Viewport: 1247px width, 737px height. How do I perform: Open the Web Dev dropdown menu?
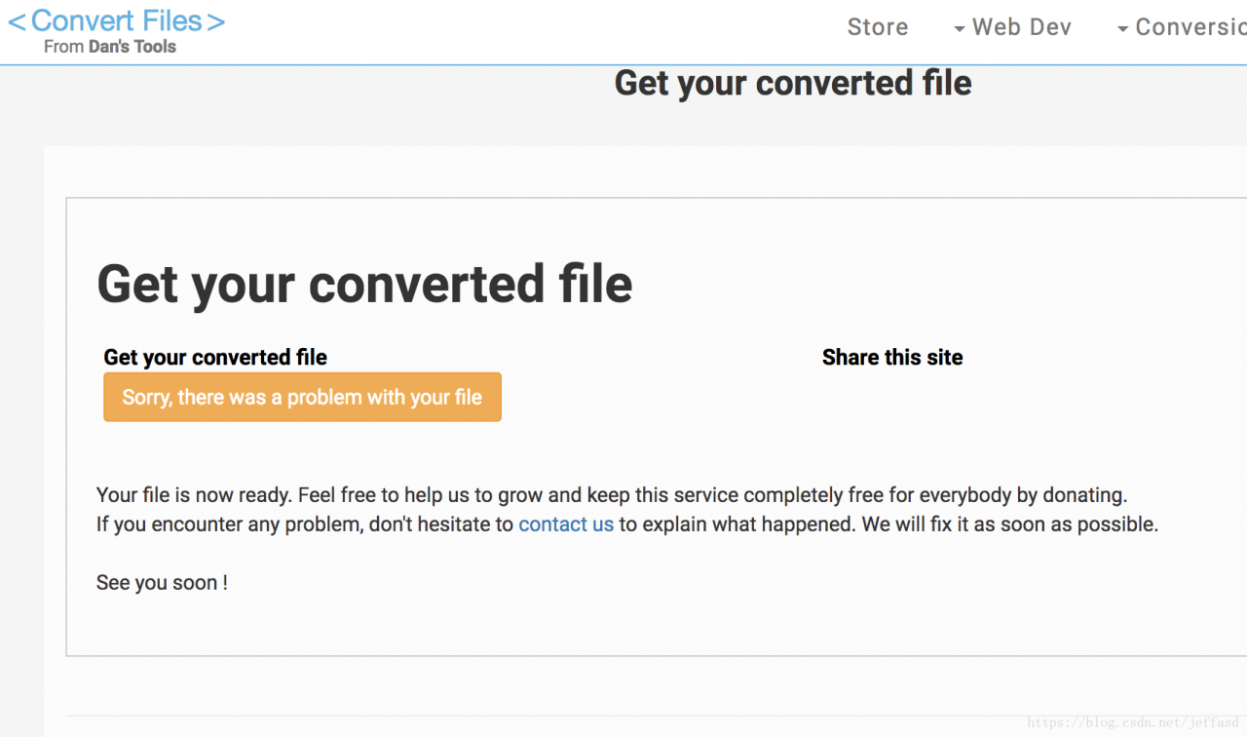pos(1012,27)
